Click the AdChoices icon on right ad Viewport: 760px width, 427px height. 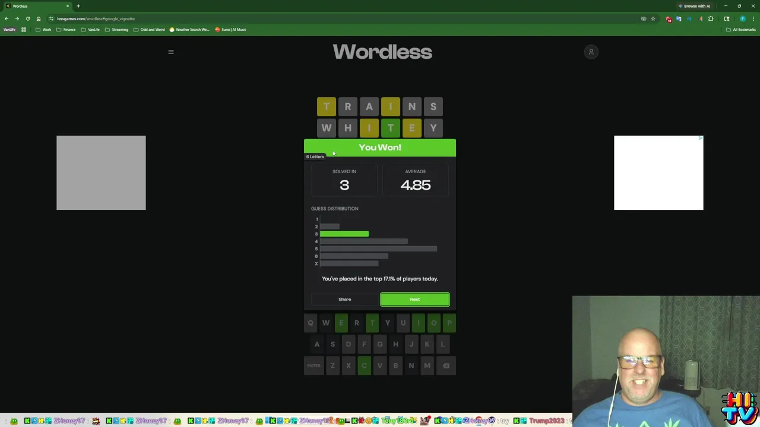[x=701, y=138]
